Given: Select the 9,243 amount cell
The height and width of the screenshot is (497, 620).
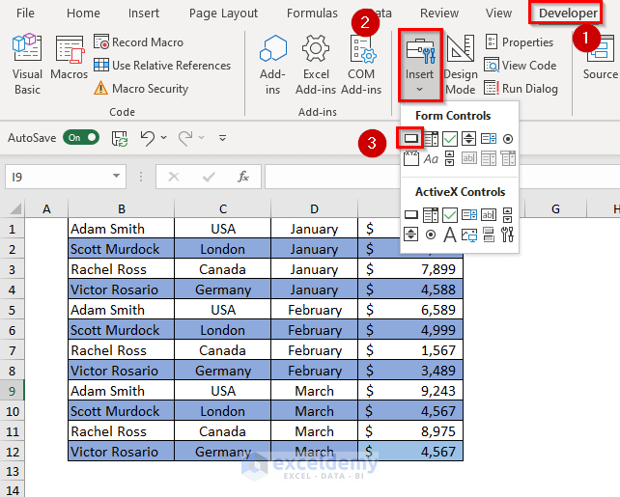Looking at the screenshot, I should click(x=410, y=391).
